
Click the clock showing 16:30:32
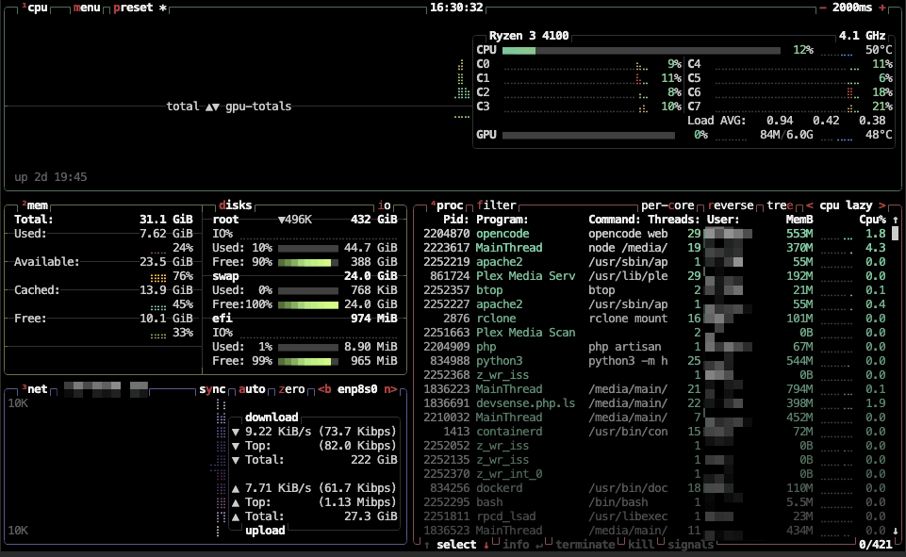click(x=456, y=8)
